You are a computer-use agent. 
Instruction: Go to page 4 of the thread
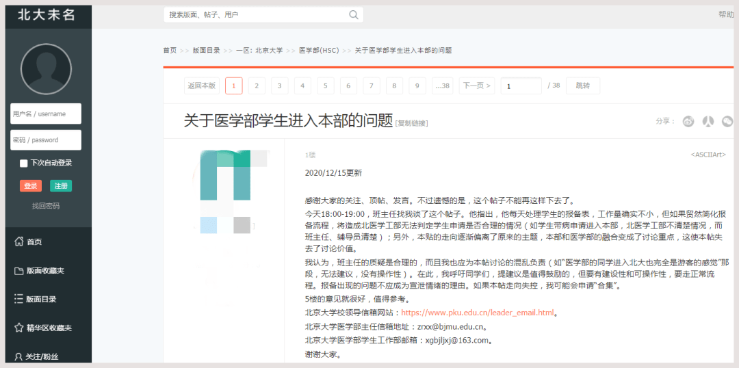[x=302, y=86]
